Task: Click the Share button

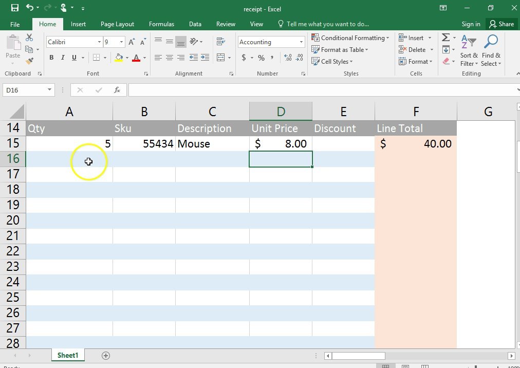Action: pyautogui.click(x=502, y=24)
